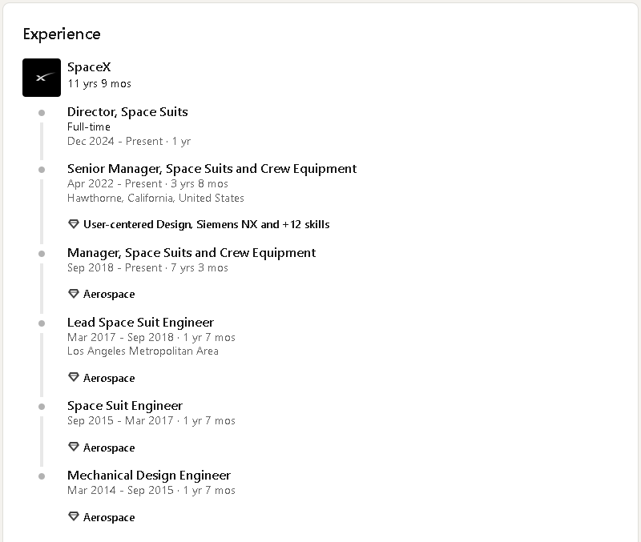641x542 pixels.
Task: Click the diamond icon under Lead Space Suit Engineer
Action: [x=74, y=378]
